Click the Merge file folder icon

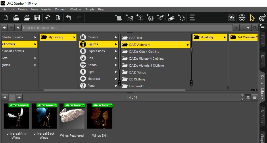tap(26, 18)
